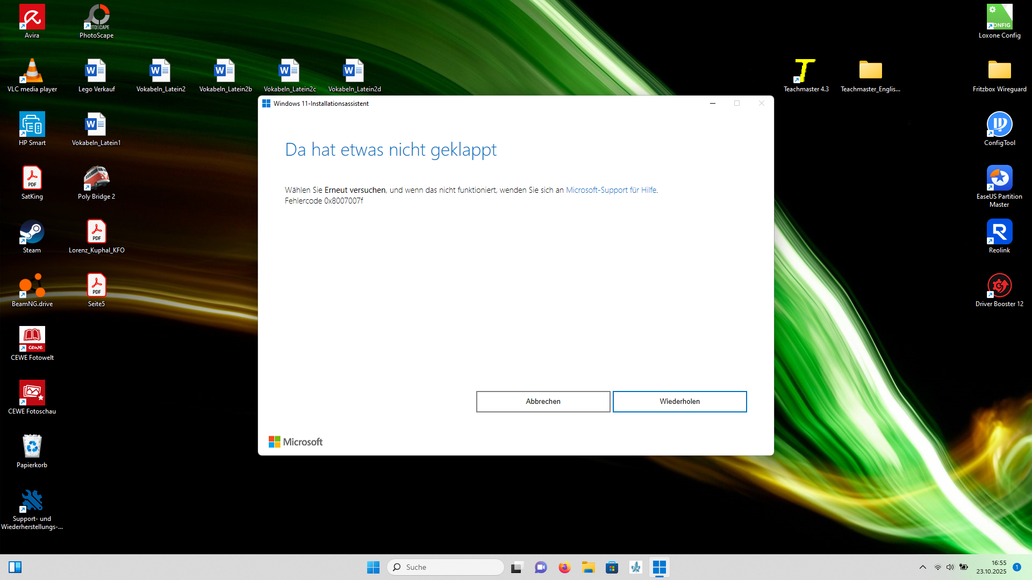Viewport: 1032px width, 580px height.
Task: Open the Windows 11 installer taskbar icon
Action: [x=659, y=567]
